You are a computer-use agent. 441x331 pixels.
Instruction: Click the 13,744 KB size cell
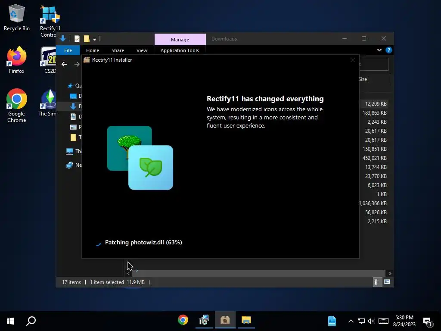click(x=376, y=167)
